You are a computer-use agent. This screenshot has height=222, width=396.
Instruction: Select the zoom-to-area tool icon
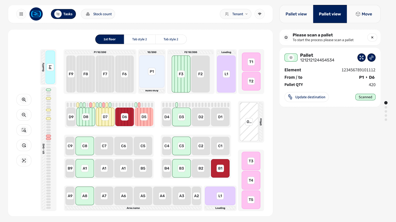(24, 130)
